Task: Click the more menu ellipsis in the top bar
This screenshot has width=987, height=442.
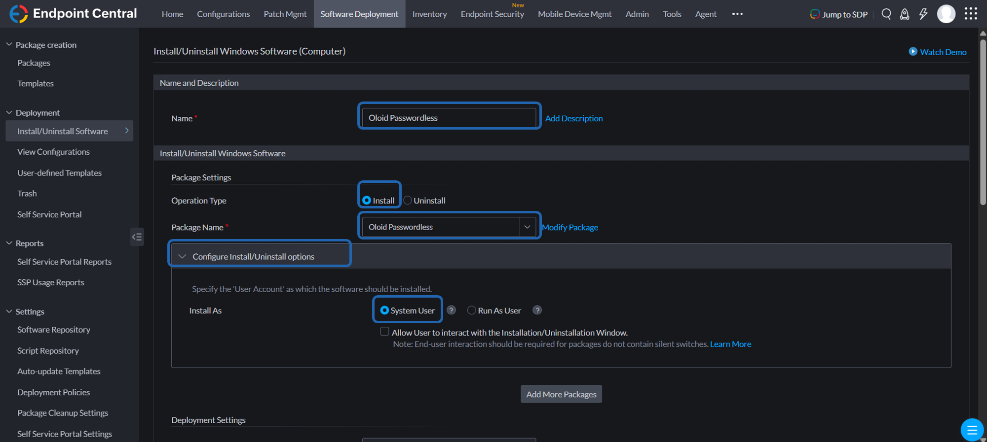Action: (737, 14)
